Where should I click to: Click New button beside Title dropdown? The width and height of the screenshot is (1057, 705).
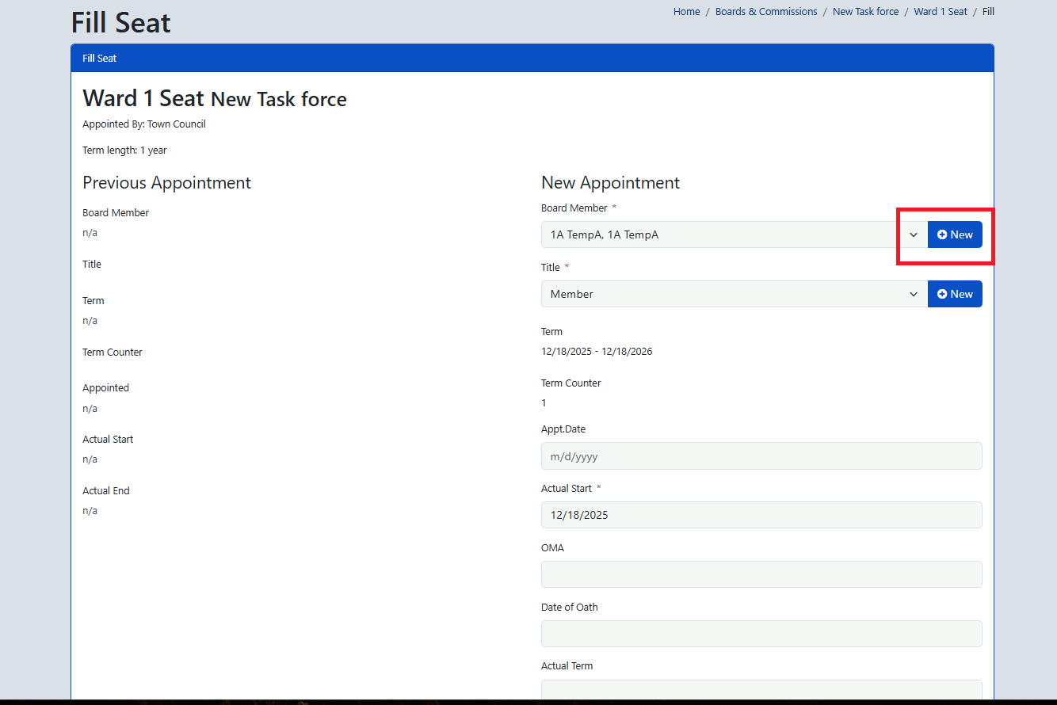tap(955, 294)
